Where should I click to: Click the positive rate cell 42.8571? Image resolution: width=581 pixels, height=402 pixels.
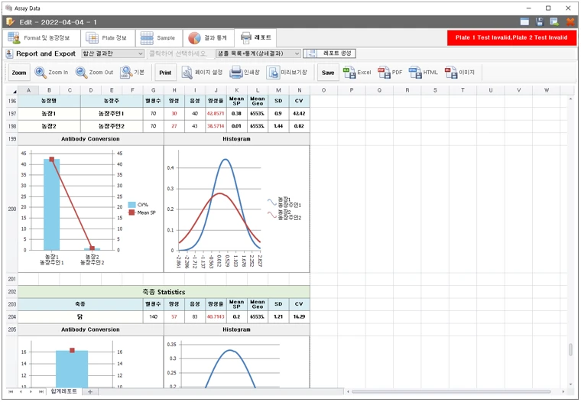tap(216, 113)
